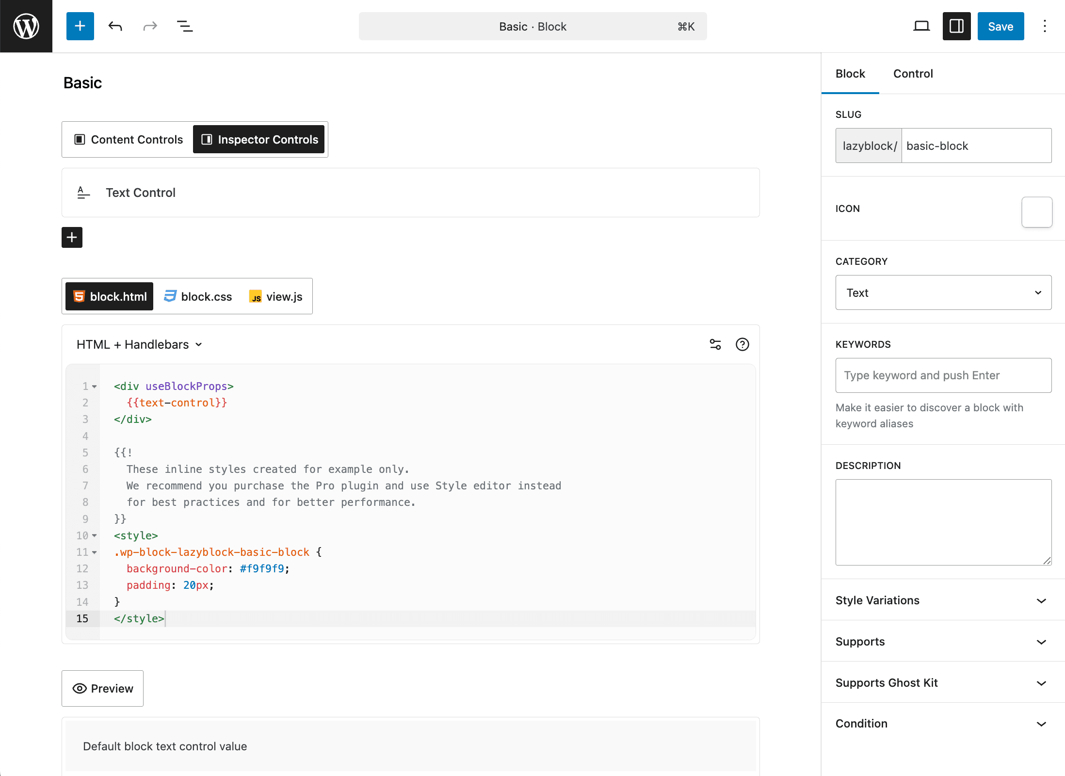The height and width of the screenshot is (776, 1065).
Task: Click the Save button
Action: [1000, 26]
